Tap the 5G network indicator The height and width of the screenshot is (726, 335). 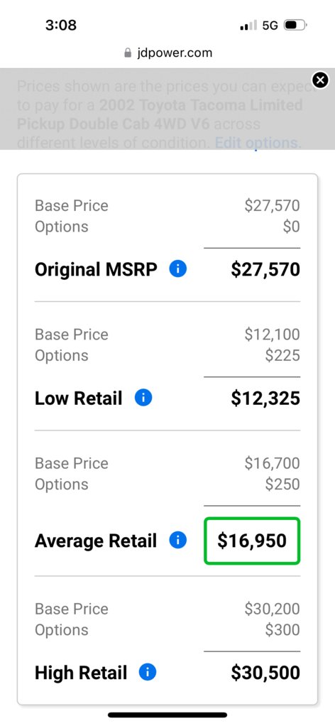pos(270,26)
